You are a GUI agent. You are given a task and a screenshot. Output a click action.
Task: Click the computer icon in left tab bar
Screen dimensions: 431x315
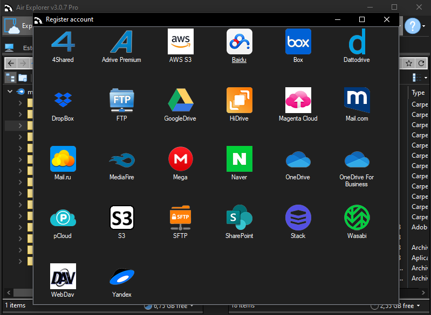tap(9, 47)
